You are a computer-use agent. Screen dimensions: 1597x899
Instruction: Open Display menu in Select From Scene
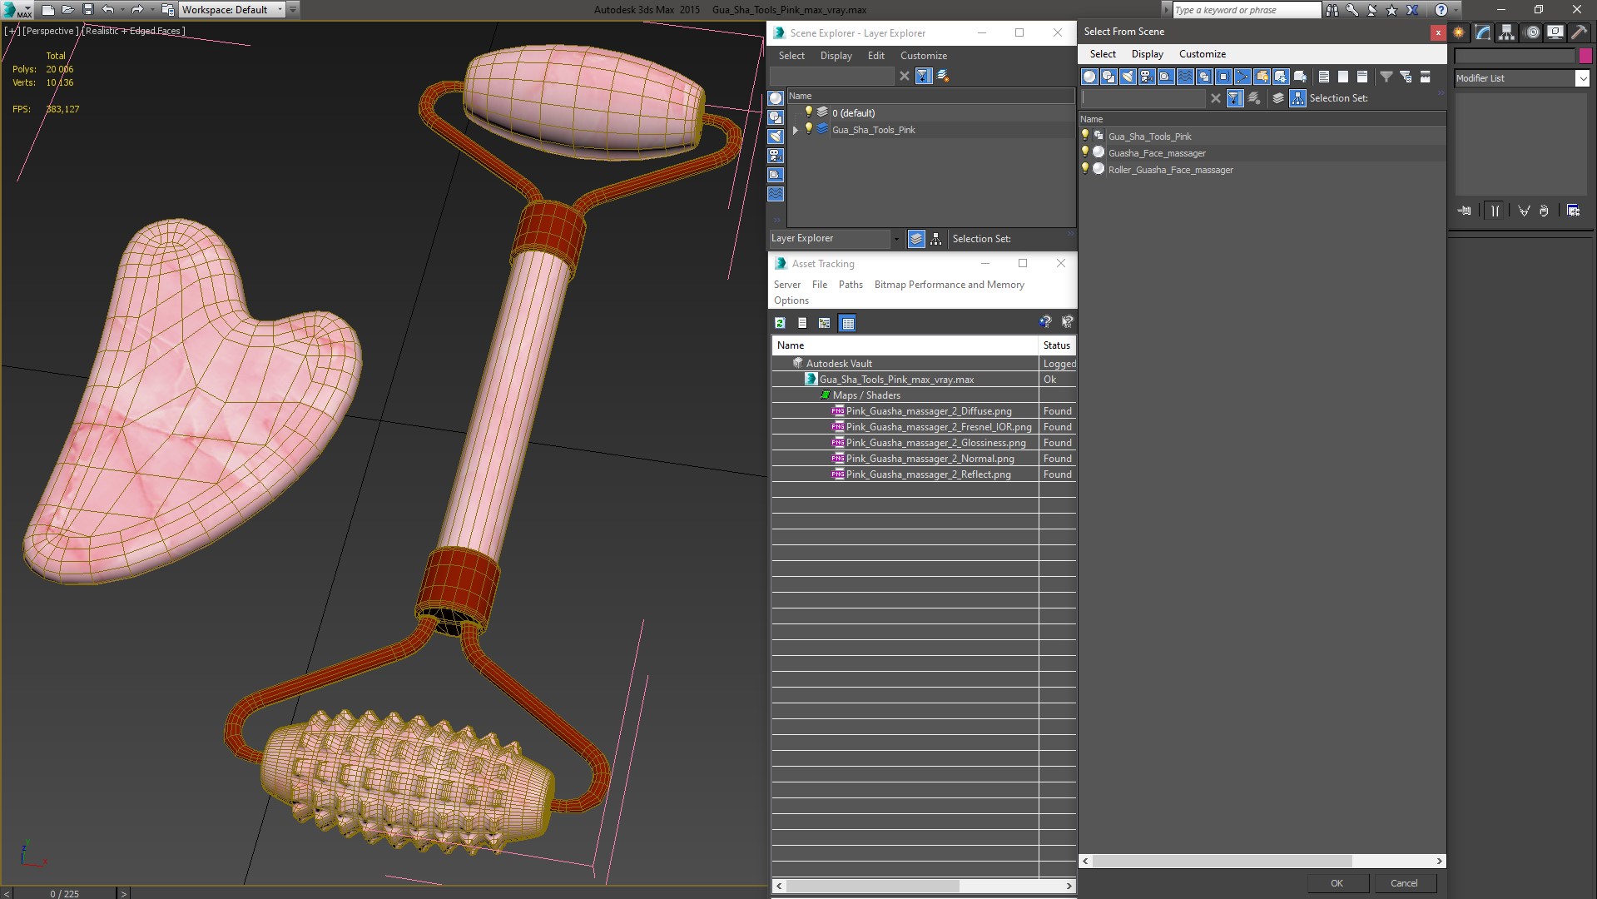point(1147,54)
